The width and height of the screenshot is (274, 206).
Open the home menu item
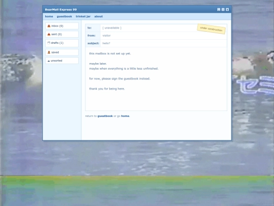[49, 16]
